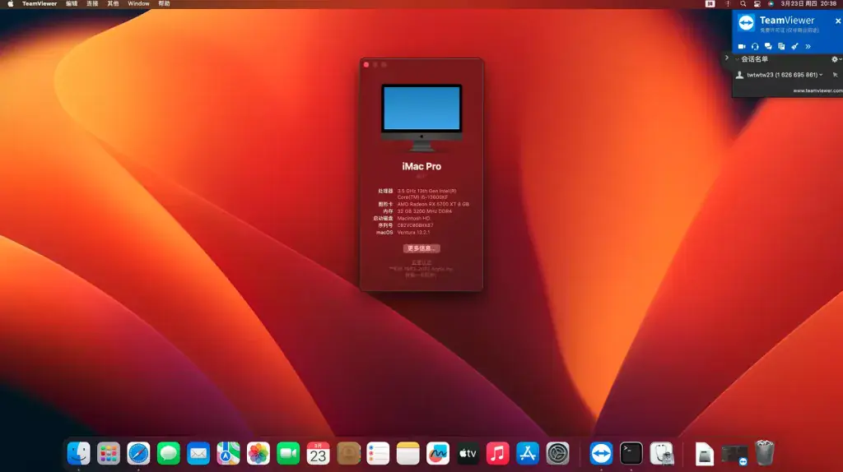Open Apple TV from the Dock
Viewport: 843px width, 472px height.
tap(468, 453)
